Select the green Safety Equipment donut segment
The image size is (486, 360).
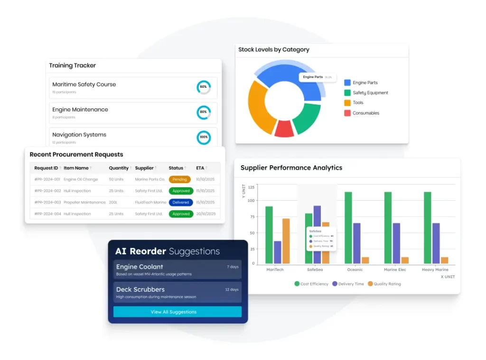click(308, 119)
